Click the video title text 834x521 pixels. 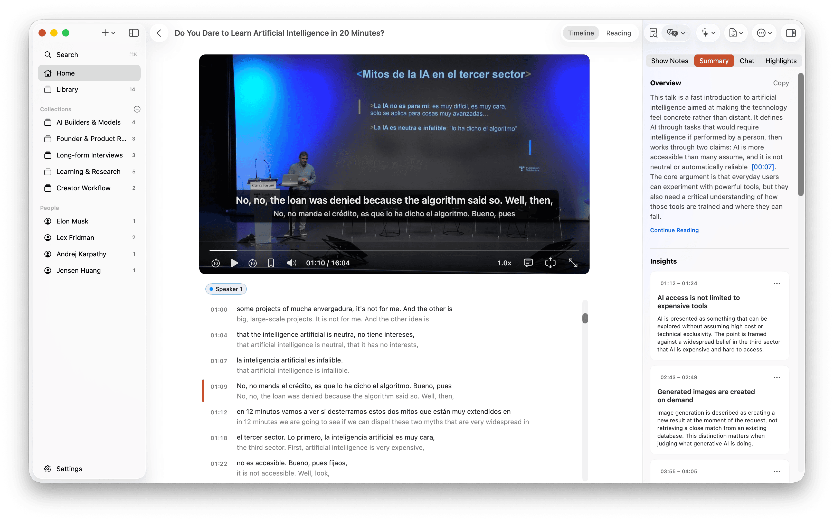279,33
